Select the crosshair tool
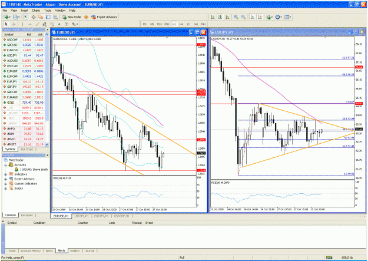 (x=14, y=24)
